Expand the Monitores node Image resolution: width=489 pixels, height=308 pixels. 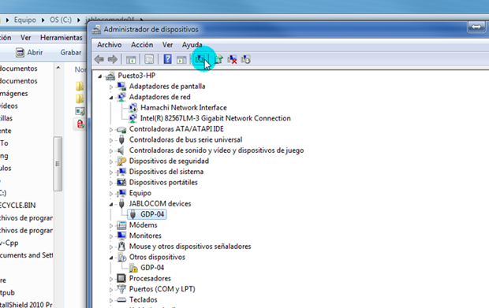pyautogui.click(x=111, y=236)
